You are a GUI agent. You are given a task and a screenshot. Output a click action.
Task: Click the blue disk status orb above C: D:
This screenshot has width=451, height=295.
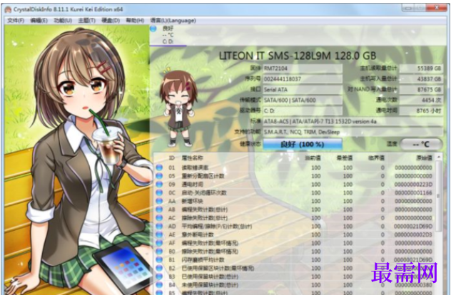coord(153,29)
